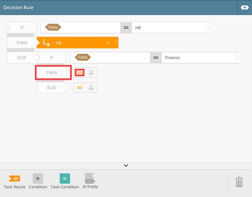Add task result in nested ELSE placeholder
Screen dimensions: 252x197
(79, 88)
